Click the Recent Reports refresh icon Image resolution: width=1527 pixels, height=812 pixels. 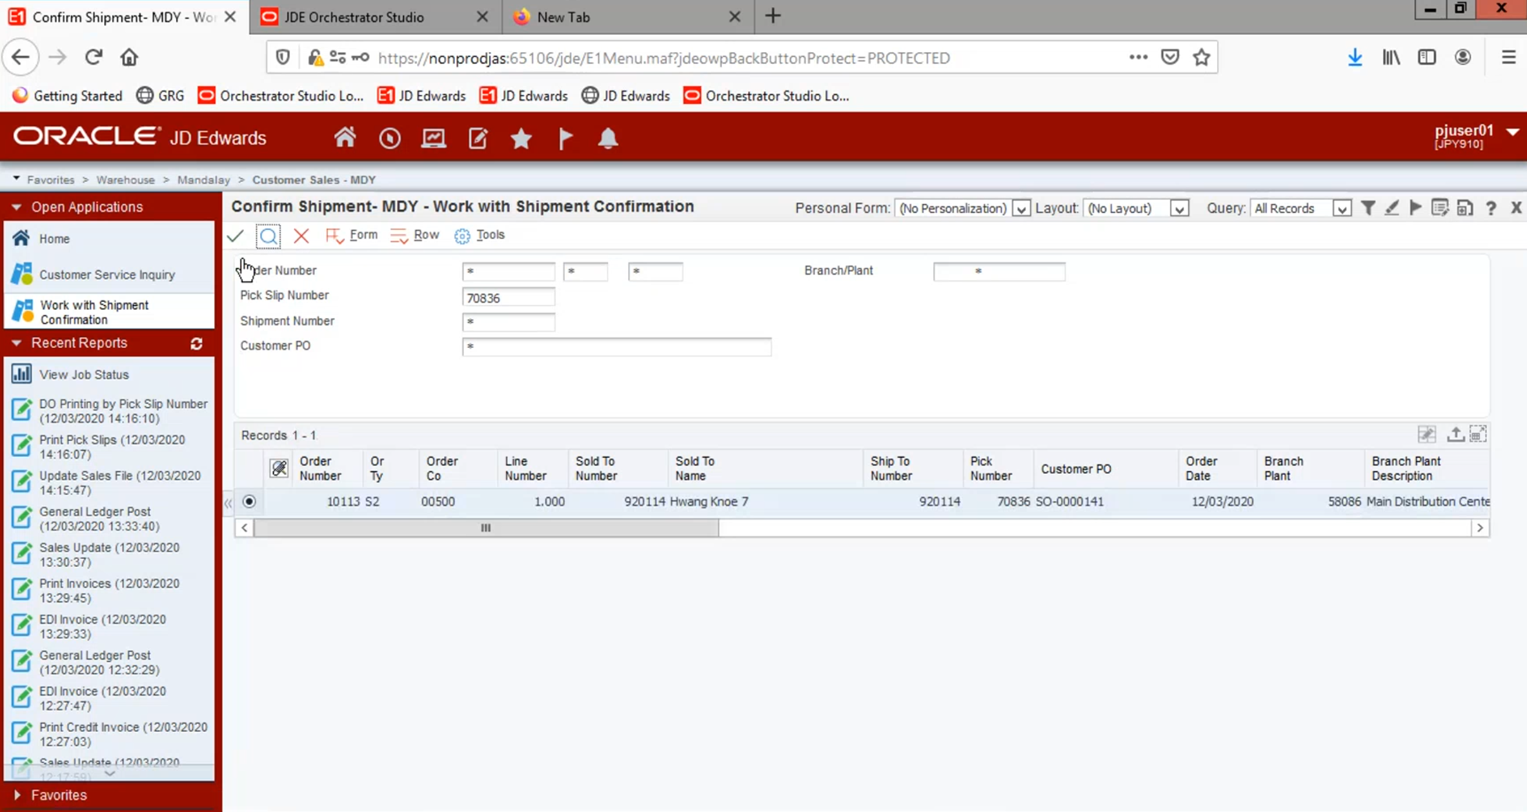click(x=197, y=344)
